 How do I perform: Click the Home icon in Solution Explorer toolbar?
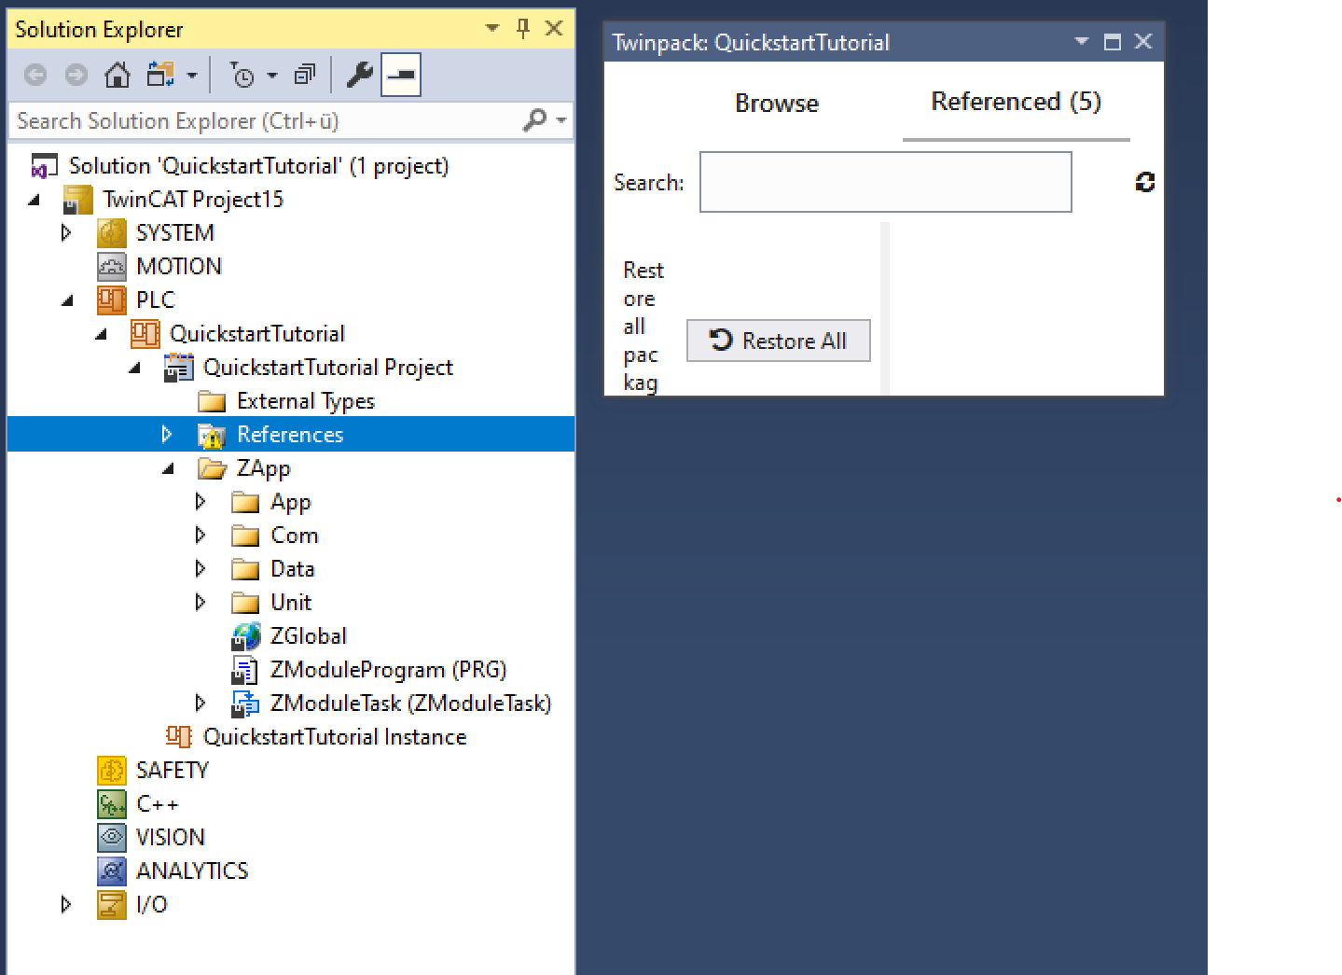117,75
